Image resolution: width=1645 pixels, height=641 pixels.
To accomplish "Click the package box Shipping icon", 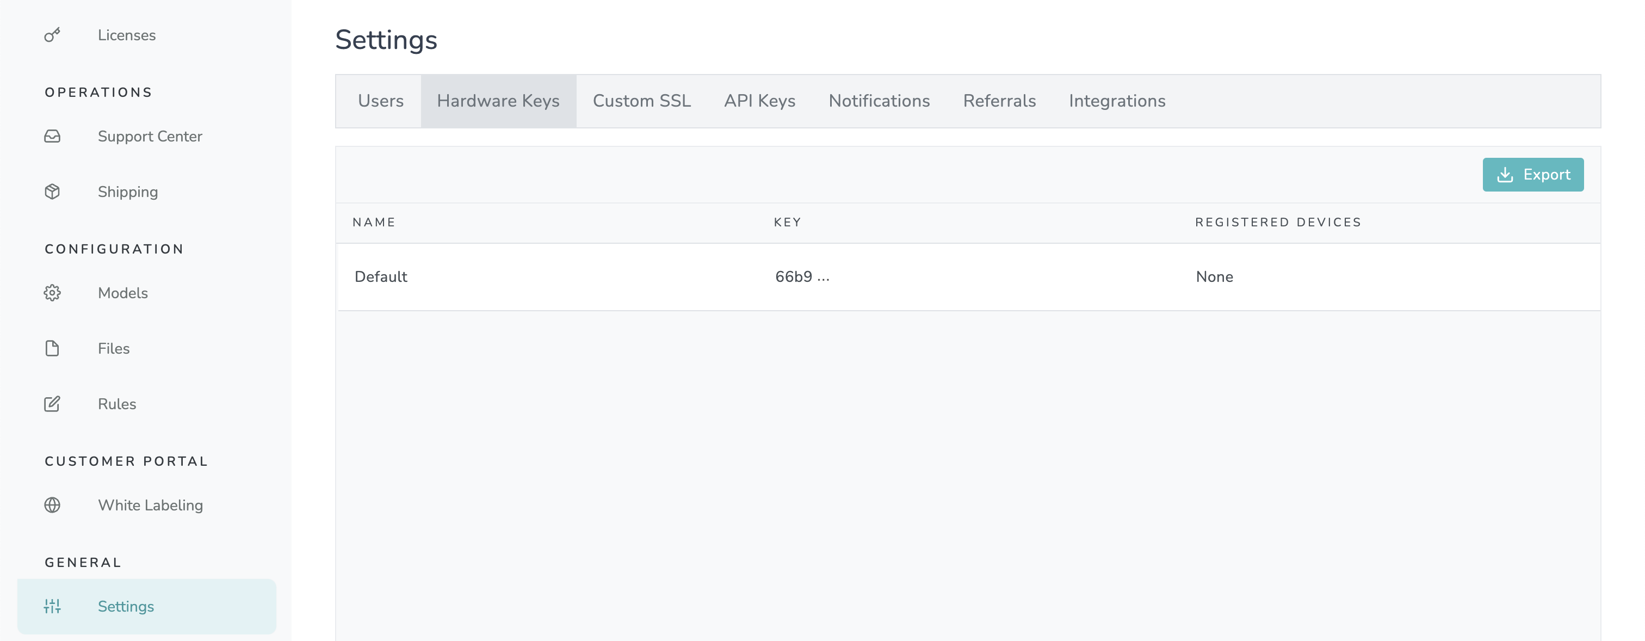I will tap(52, 192).
